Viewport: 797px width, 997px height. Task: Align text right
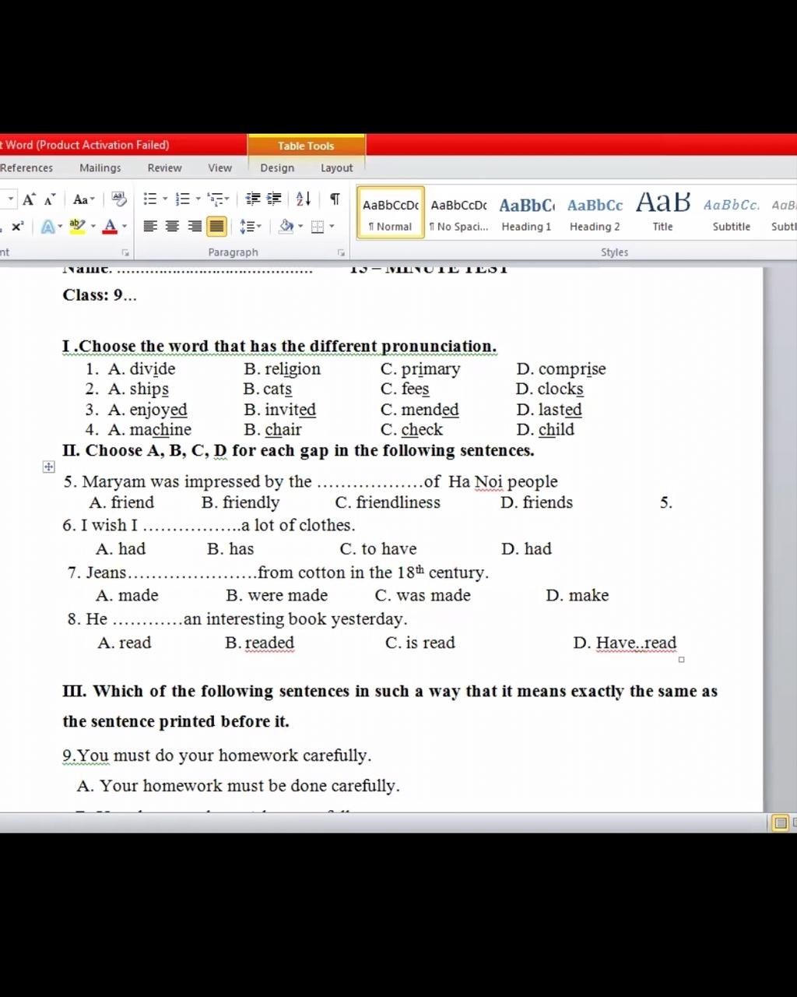[195, 227]
